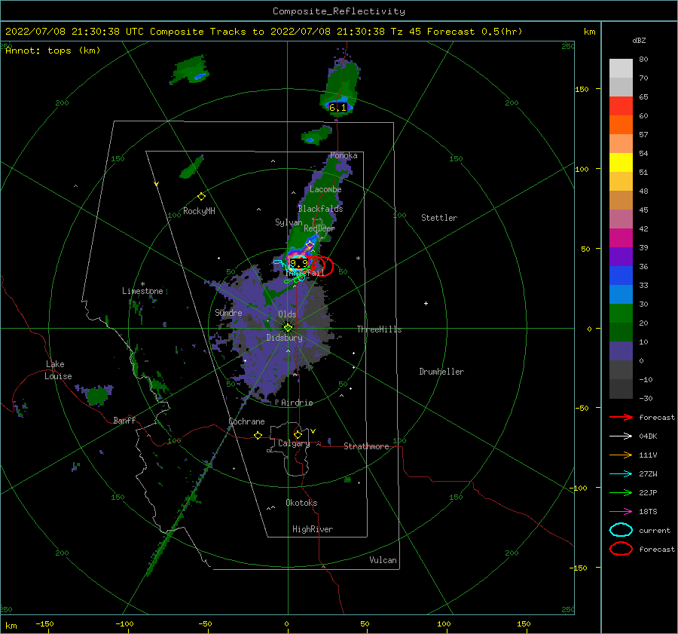Click the Blackfalds city label
This screenshot has width=678, height=634.
pyautogui.click(x=320, y=209)
